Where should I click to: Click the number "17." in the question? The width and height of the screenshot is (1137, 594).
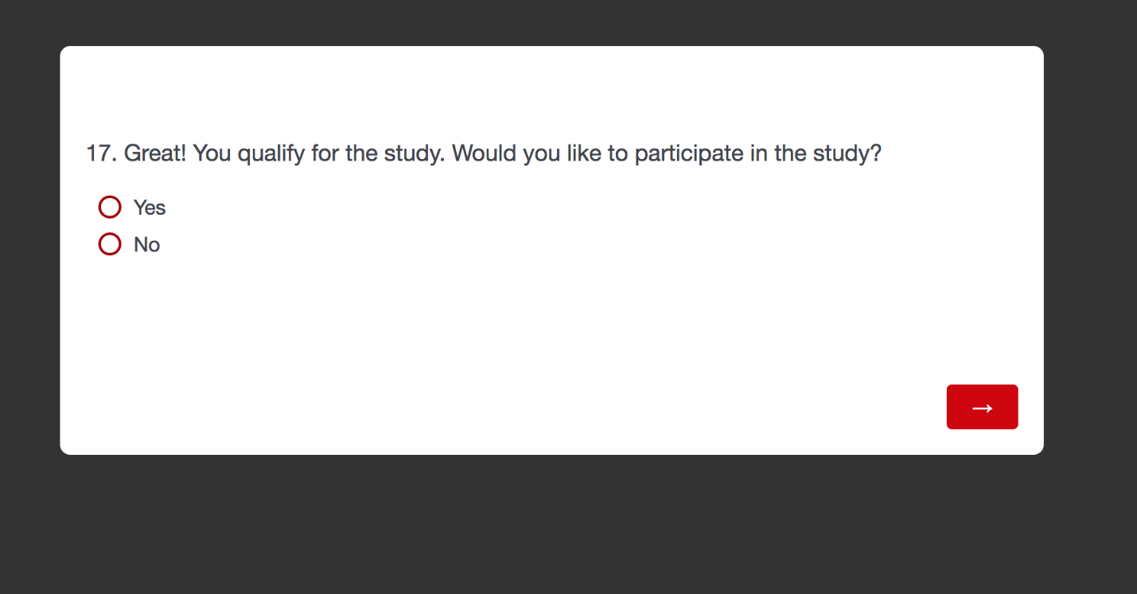[101, 153]
